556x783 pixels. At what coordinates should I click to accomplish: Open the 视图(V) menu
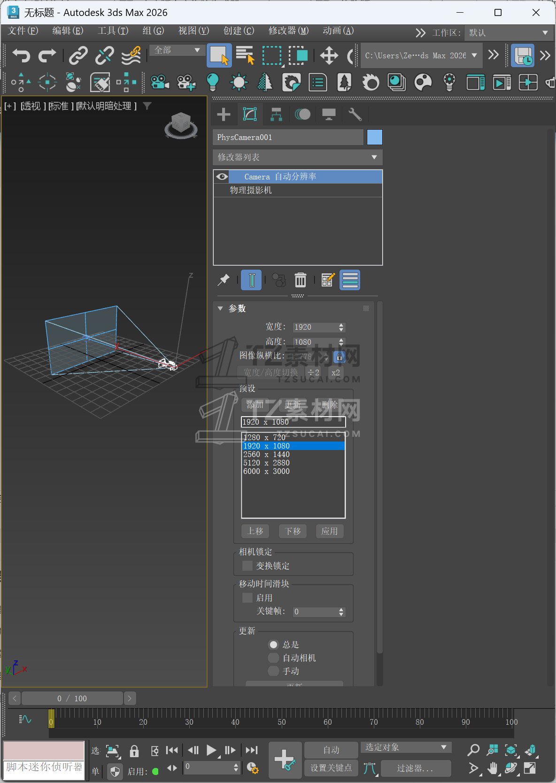tap(194, 31)
